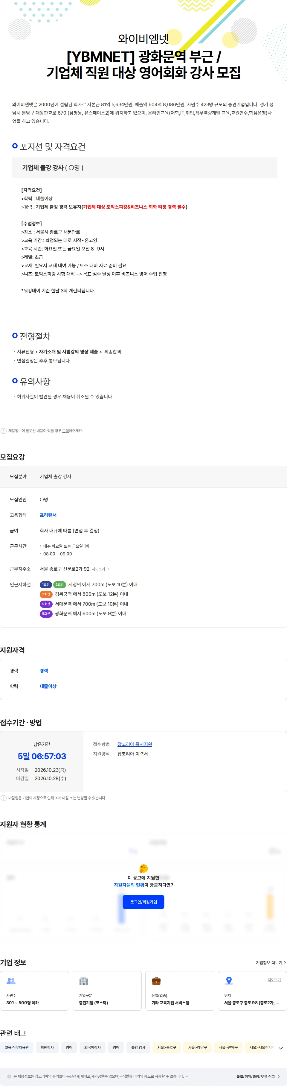Open the 대졸이상 education link

point(48,686)
